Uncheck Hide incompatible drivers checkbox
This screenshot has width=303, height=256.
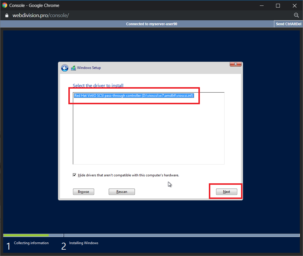click(x=75, y=175)
